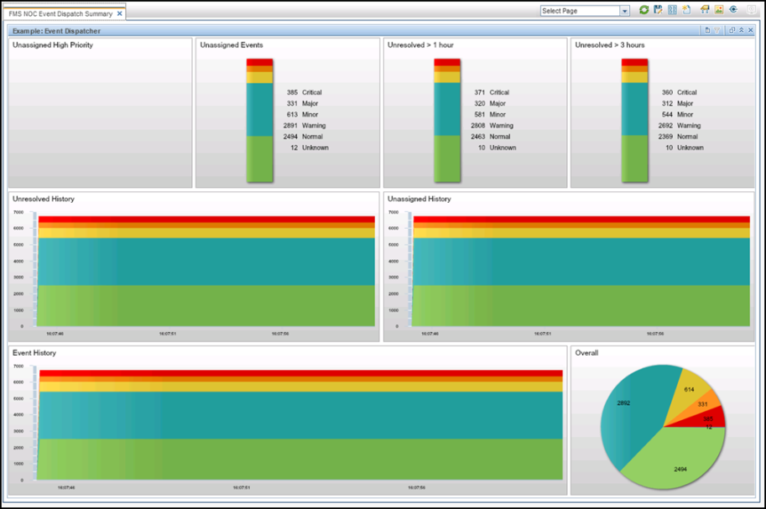
Task: Click the 2692 Warning row
Action: point(680,126)
